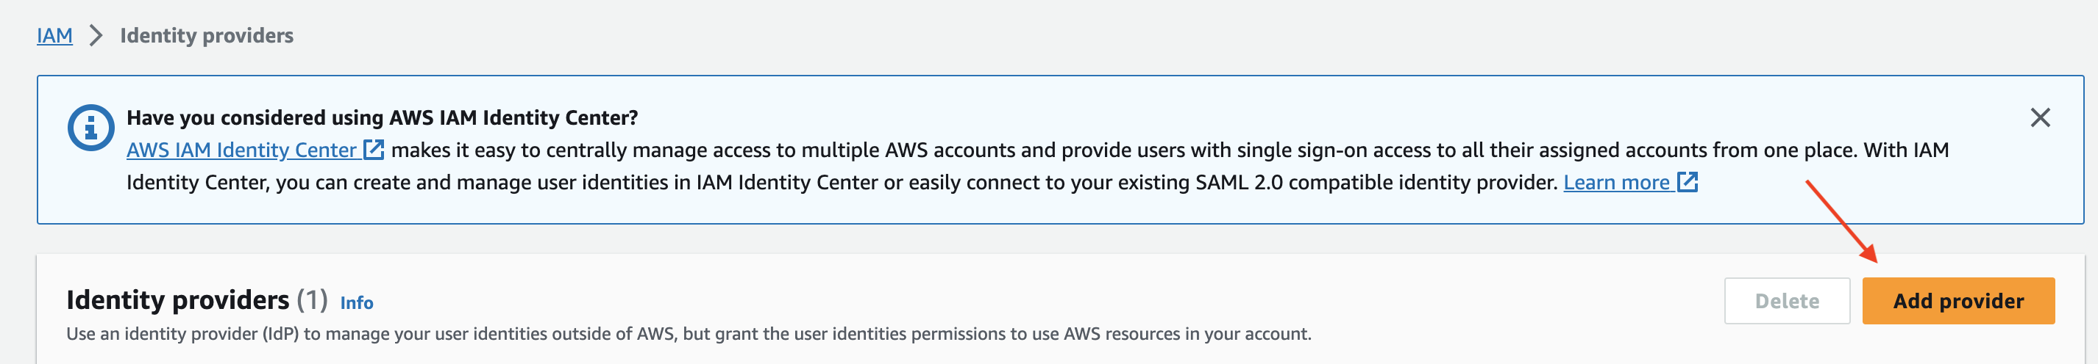Open the Info link beside Identity providers
Screen dimensions: 2098x364
coord(357,303)
